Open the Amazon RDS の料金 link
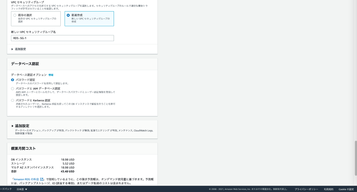Screen dimensions: 357x192 [26, 179]
